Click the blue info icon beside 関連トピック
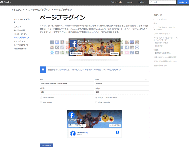189x149 pixels. (x=43, y=69)
